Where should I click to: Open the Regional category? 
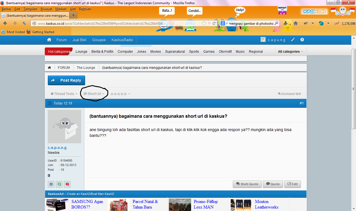(256, 52)
